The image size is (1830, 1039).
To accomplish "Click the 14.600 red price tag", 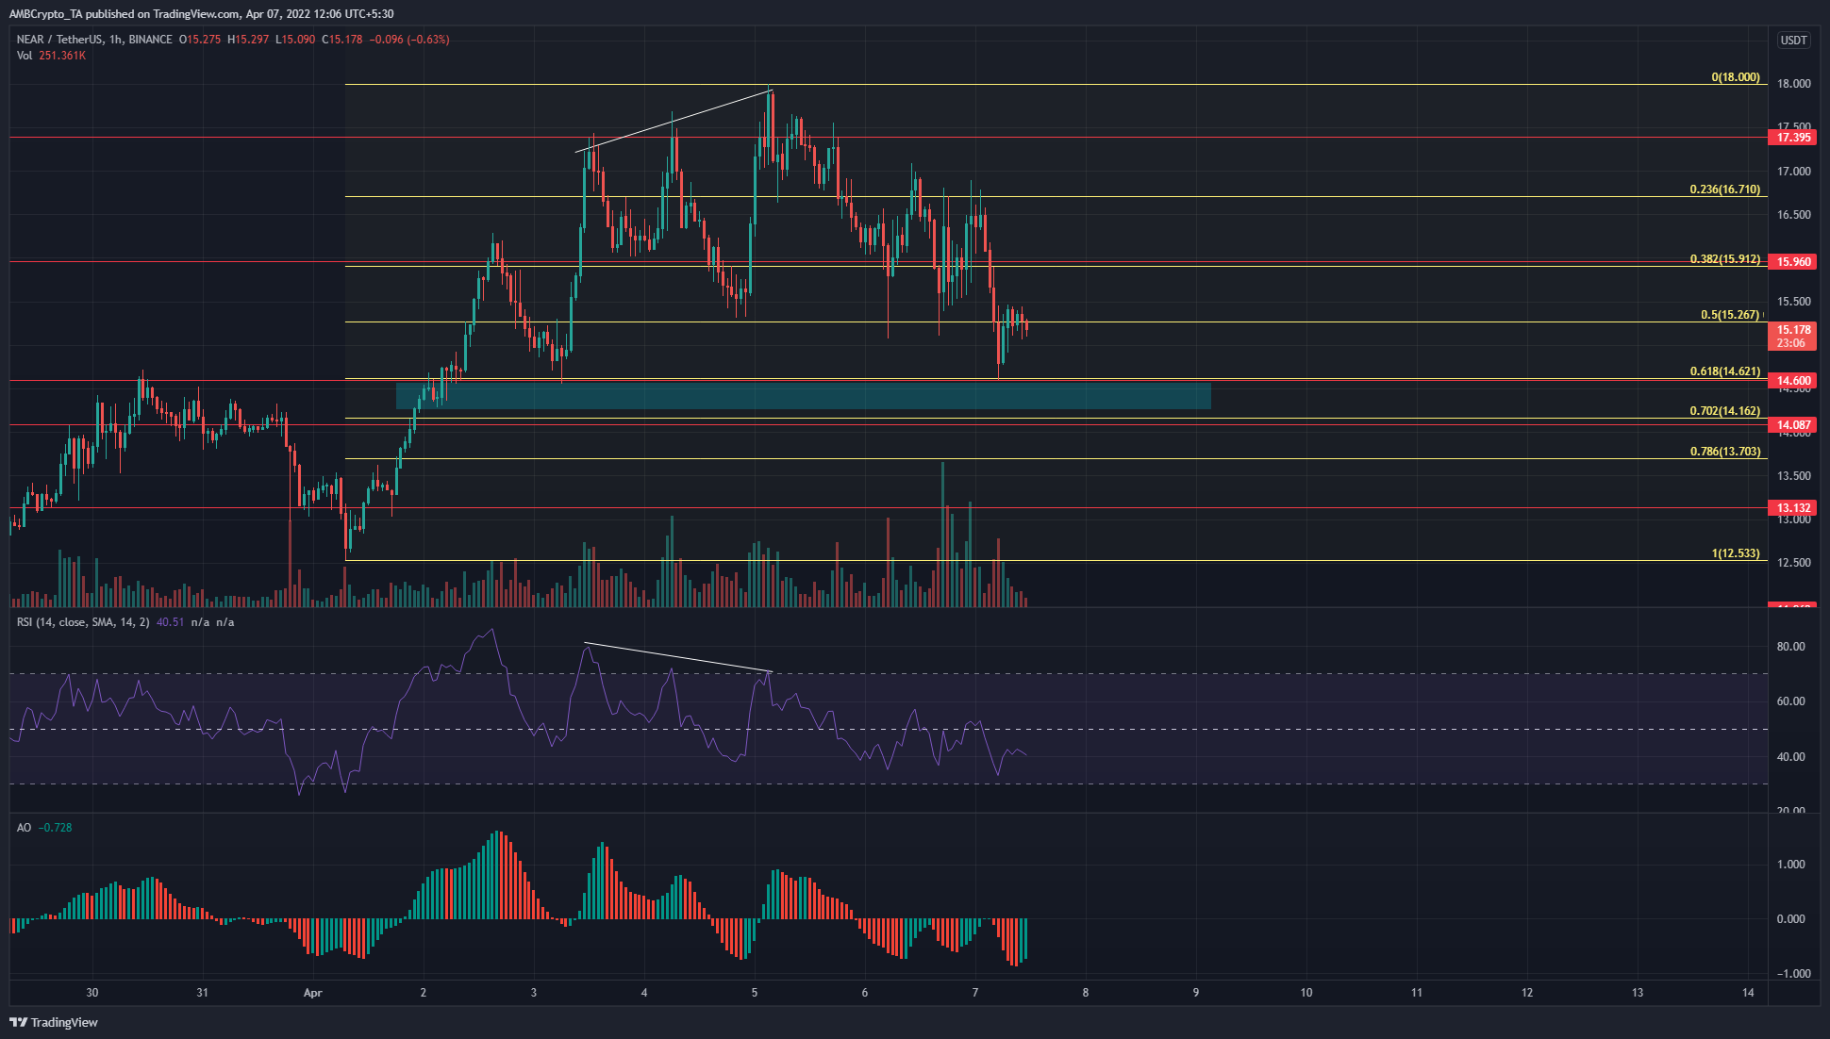I will coord(1792,381).
